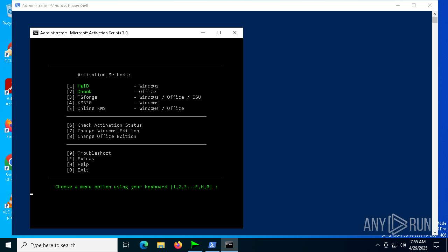Screen dimensions: 448x252
Task: Select the cmd console taskbar icon
Action: pos(229,245)
